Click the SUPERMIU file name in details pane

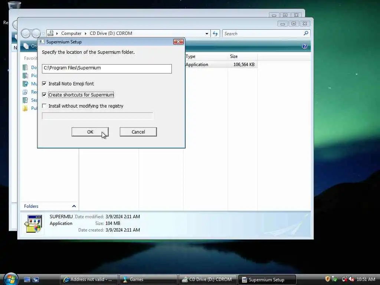click(x=61, y=217)
